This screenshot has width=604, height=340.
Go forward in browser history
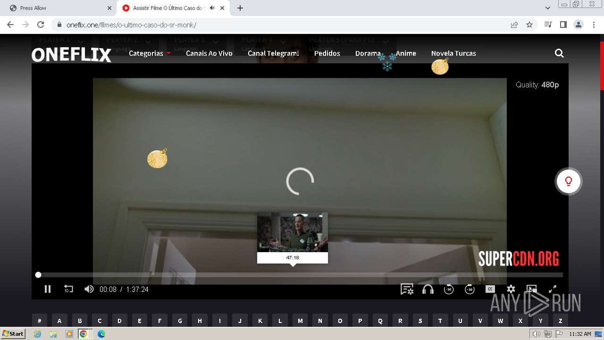pyautogui.click(x=25, y=25)
